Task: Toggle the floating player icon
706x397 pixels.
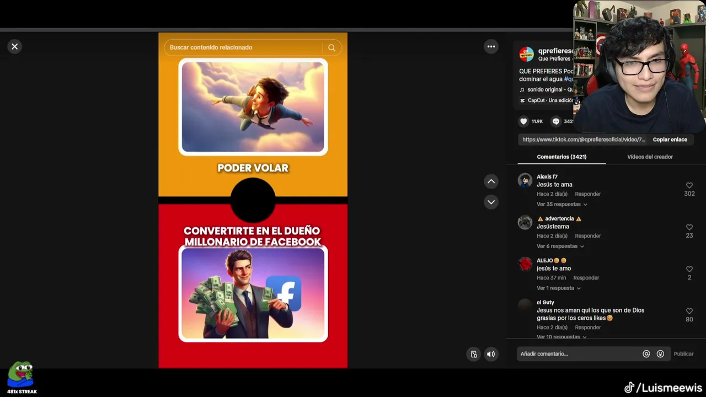Action: point(473,354)
